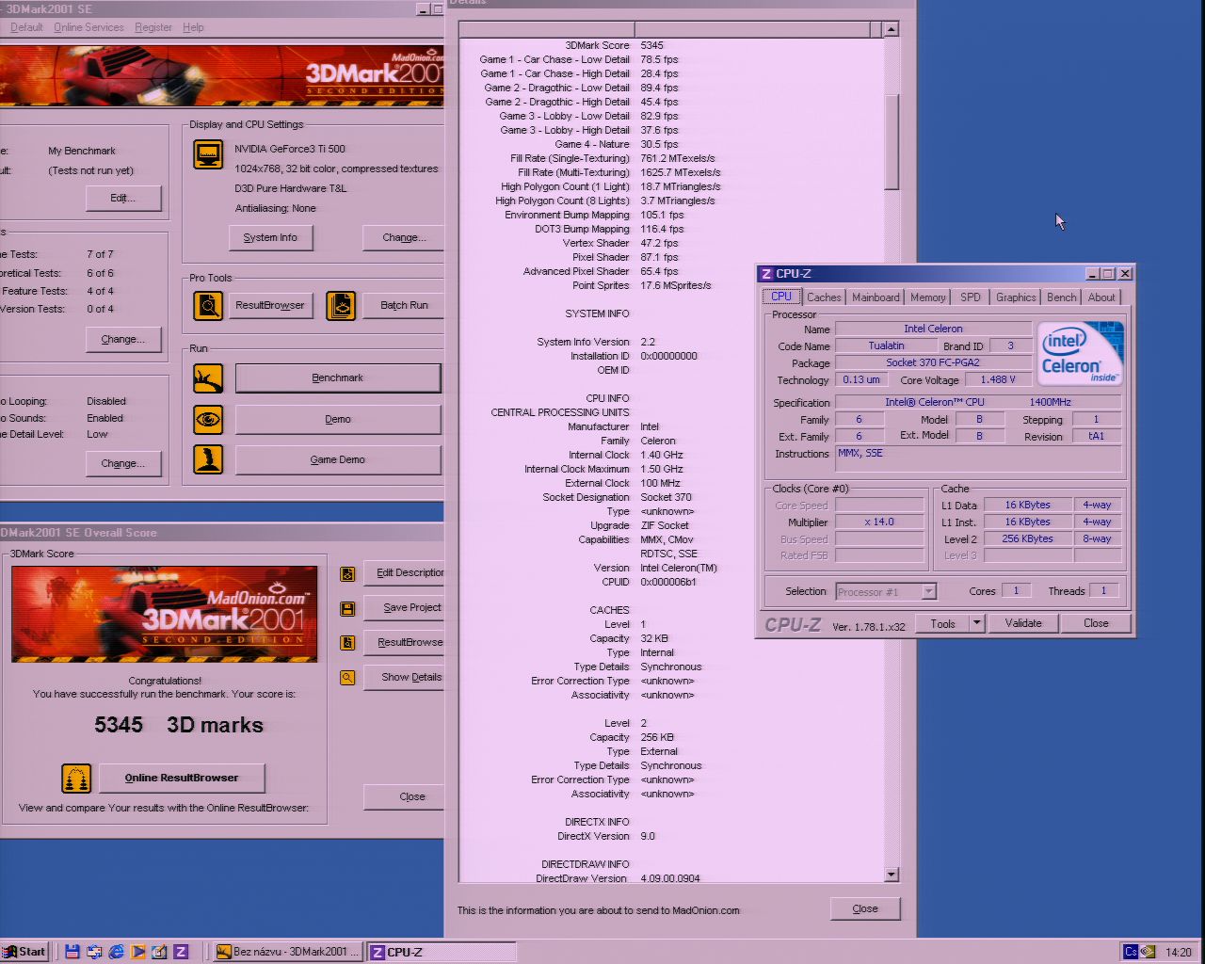
Task: Click the scroll down arrow in Details list
Action: [892, 875]
